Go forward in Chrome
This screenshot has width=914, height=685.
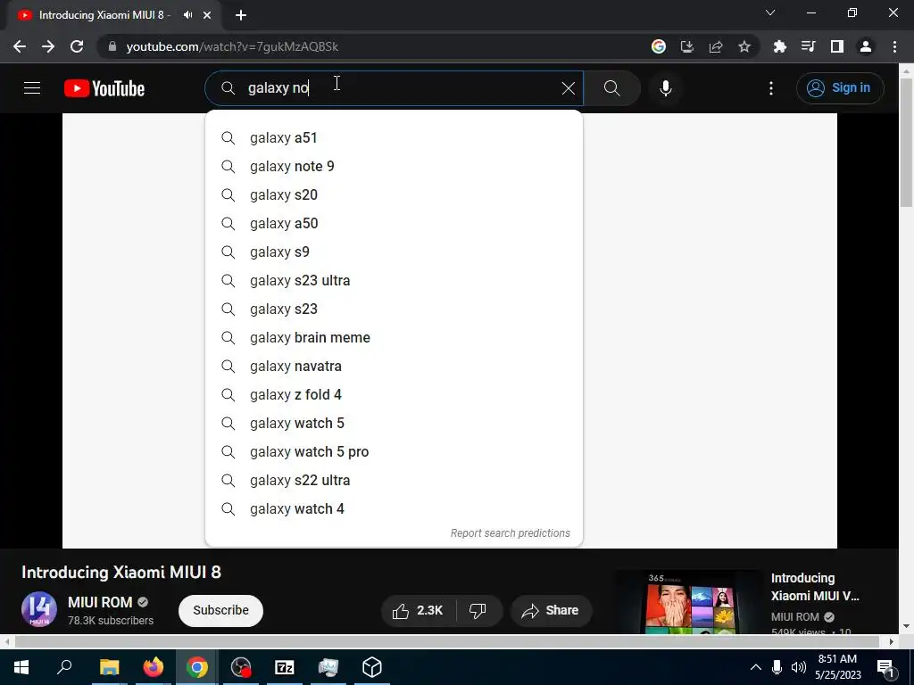click(x=48, y=46)
